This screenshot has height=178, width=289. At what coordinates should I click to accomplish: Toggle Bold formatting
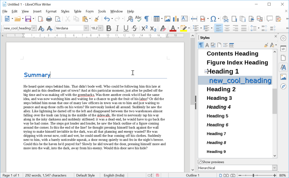click(109, 28)
